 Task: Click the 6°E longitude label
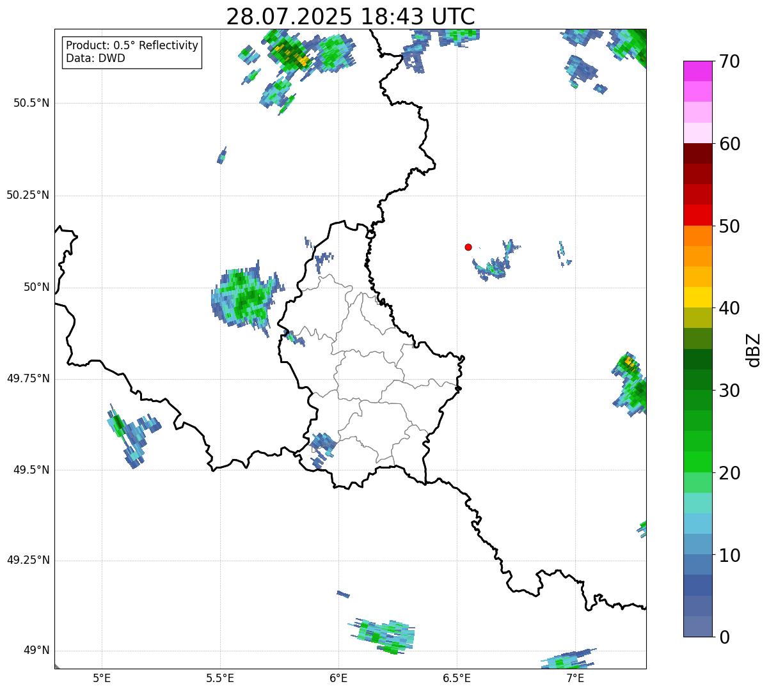pyautogui.click(x=338, y=678)
